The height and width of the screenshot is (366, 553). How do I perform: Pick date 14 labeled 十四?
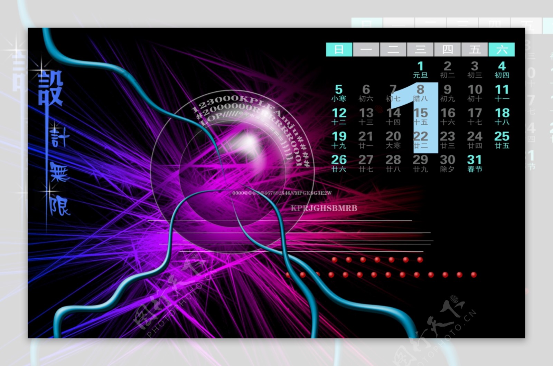393,116
